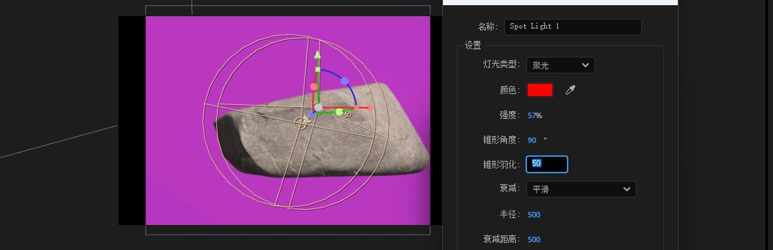
Task: Select the light green rotation handle dot
Action: point(339,111)
